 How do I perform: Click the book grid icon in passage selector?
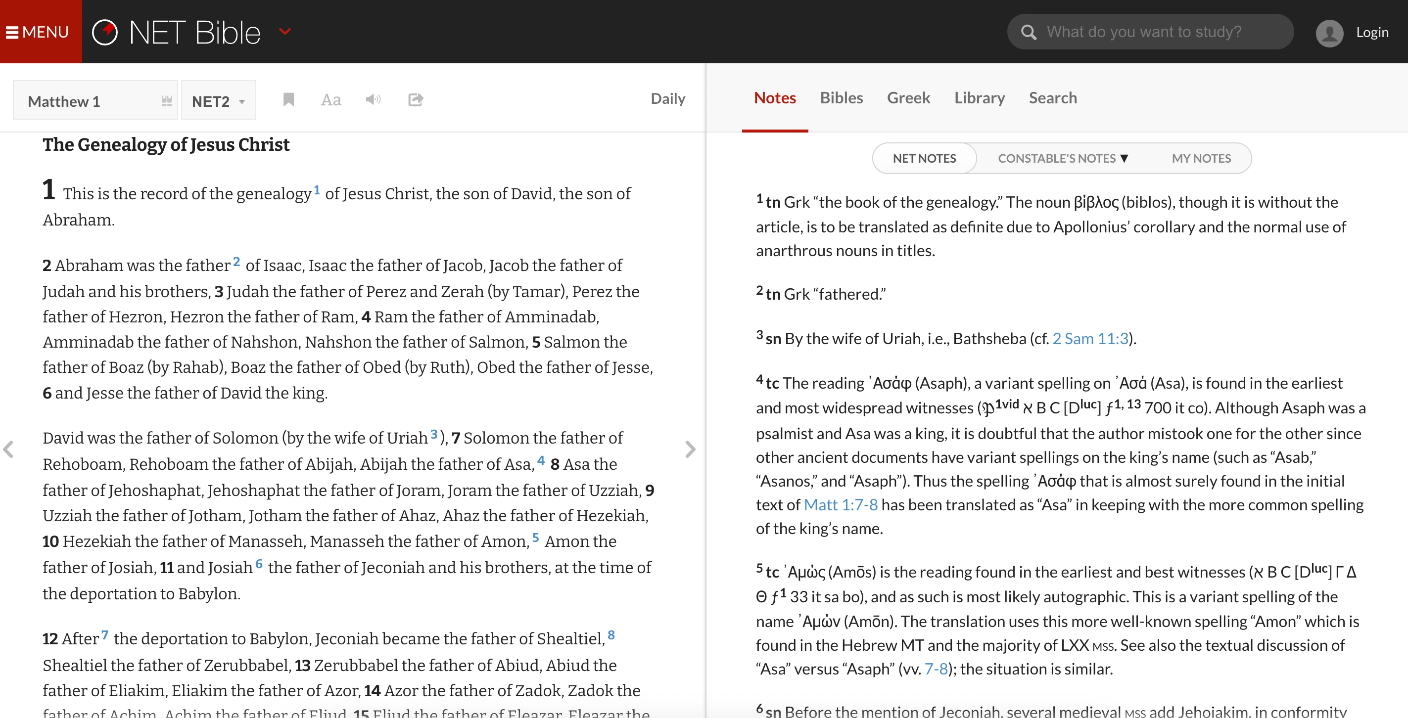167,100
